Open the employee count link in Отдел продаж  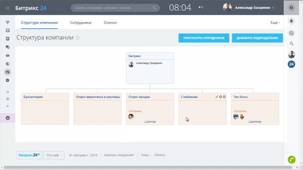150,122
